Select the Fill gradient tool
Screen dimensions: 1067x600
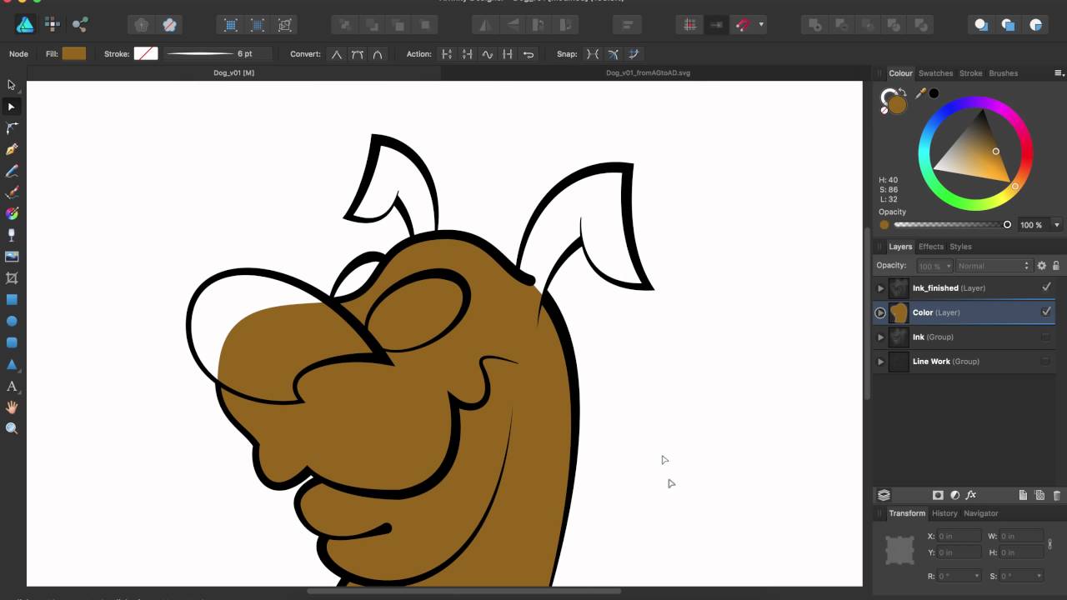click(12, 214)
